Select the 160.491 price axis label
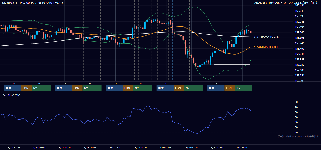The height and width of the screenshot is (150, 321). [x=300, y=5]
